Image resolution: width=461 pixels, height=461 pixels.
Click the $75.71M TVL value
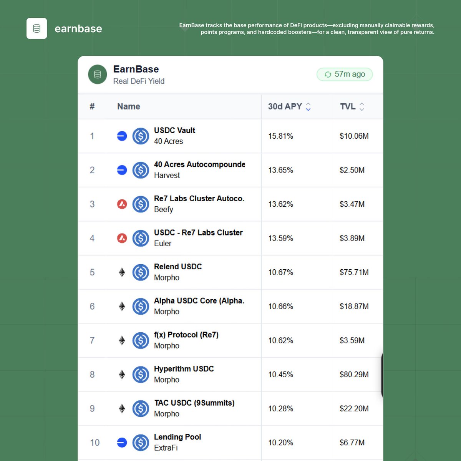click(354, 272)
